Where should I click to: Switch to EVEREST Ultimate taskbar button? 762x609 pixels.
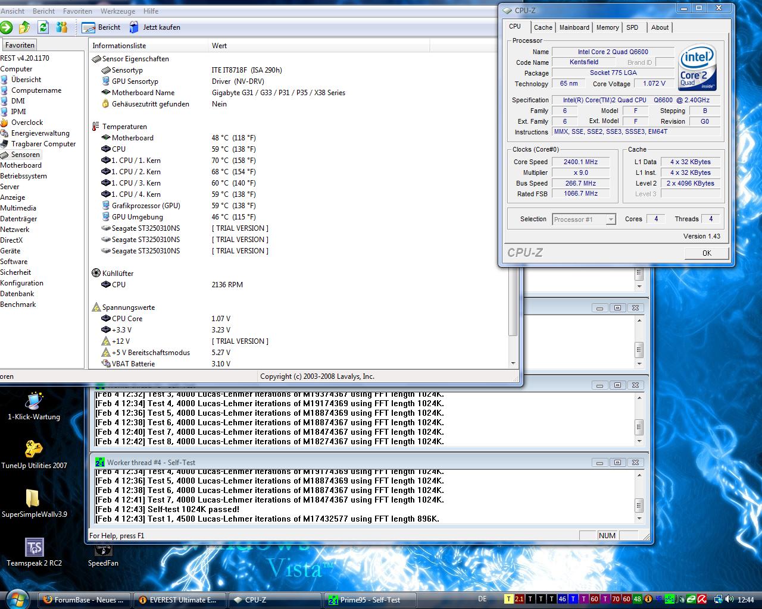179,600
